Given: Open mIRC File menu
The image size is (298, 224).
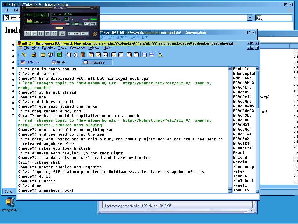Looking at the screenshot, I should [x=26, y=48].
